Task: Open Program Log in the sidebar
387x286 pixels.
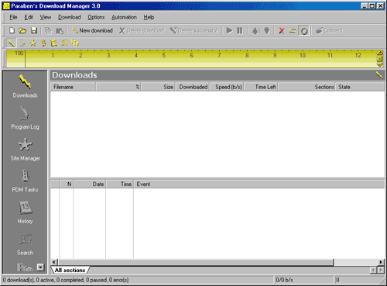Action: click(25, 118)
